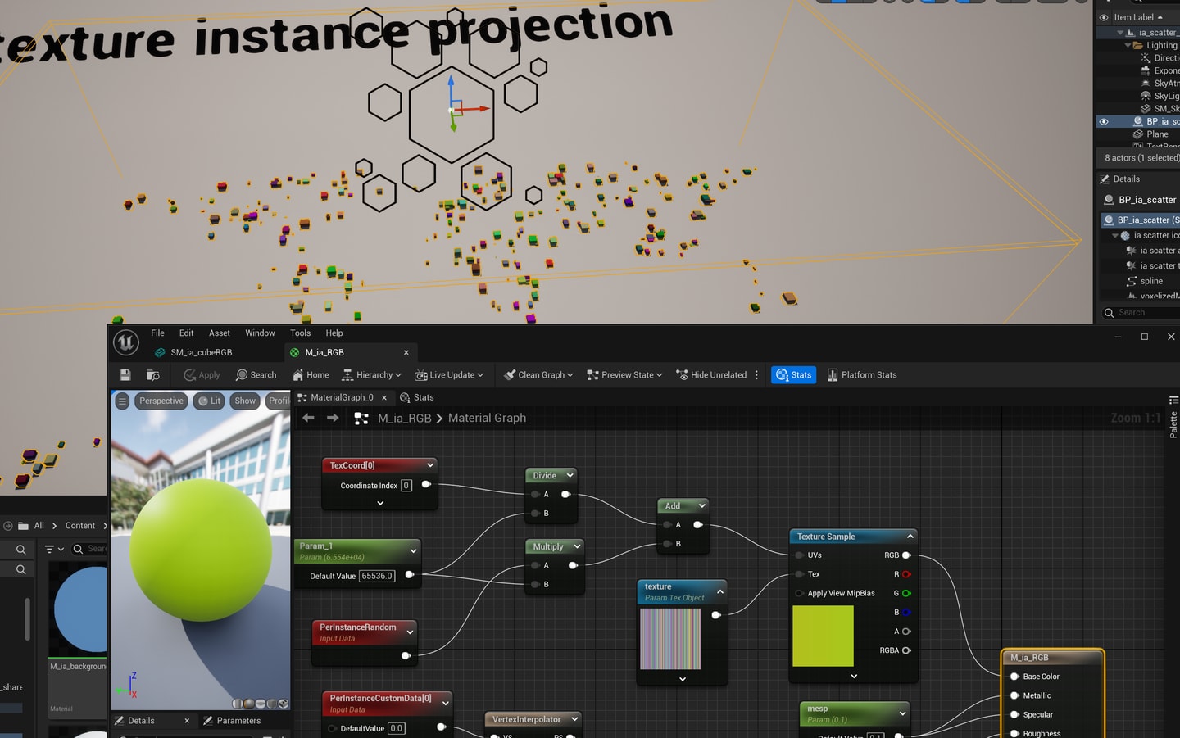Click the Home toolbar button
This screenshot has height=738, width=1180.
[x=311, y=375]
